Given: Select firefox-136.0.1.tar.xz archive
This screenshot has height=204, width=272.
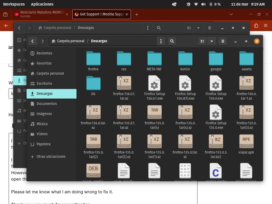Looking at the screenshot, I should coord(124,88).
